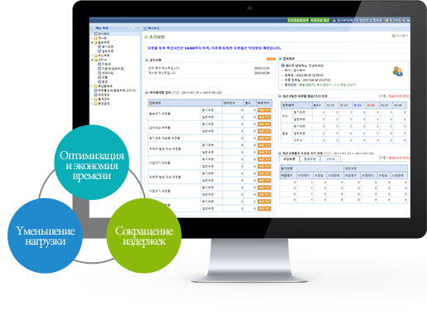Click the blue info icon beside the greeting

(283, 66)
